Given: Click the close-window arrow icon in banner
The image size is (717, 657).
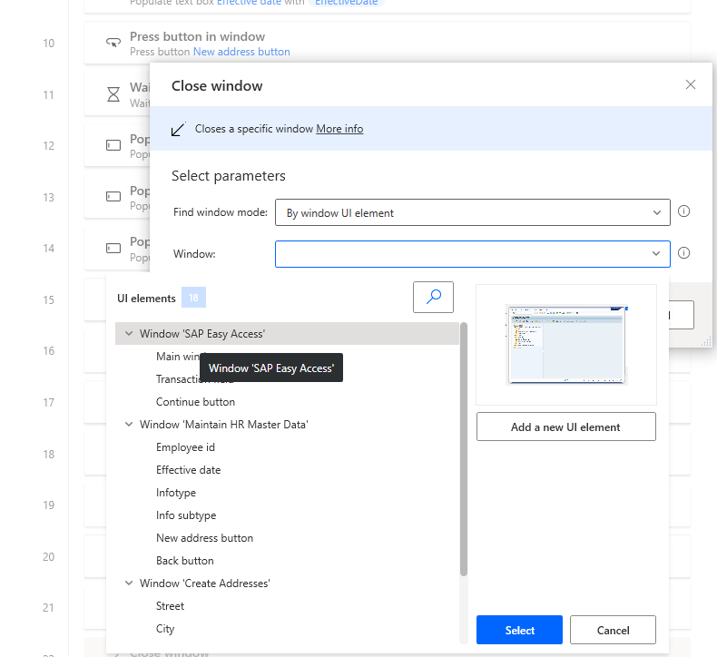Looking at the screenshot, I should pos(178,129).
